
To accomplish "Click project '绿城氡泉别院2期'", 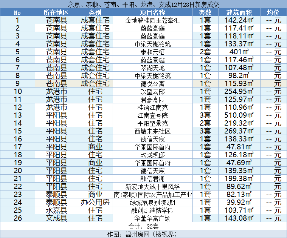I will tap(152, 203).
